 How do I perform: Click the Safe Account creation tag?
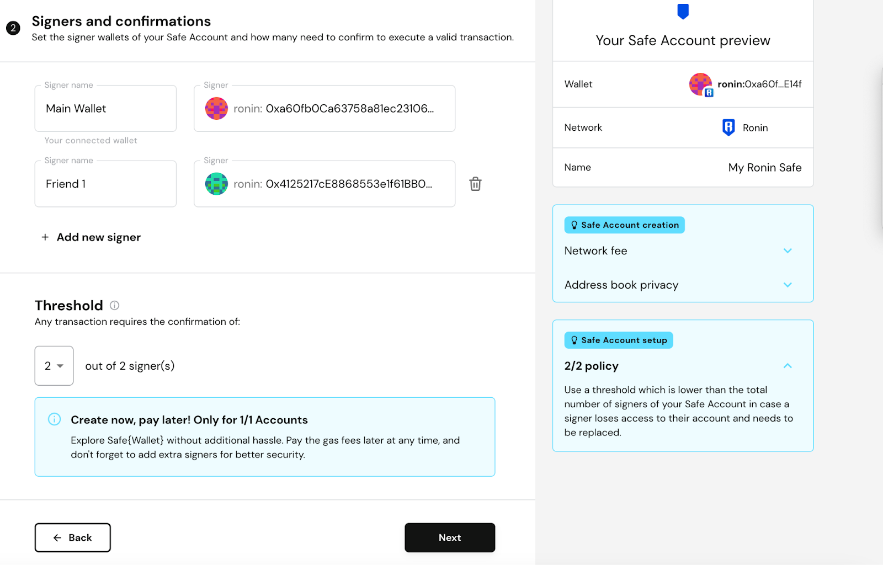[624, 225]
